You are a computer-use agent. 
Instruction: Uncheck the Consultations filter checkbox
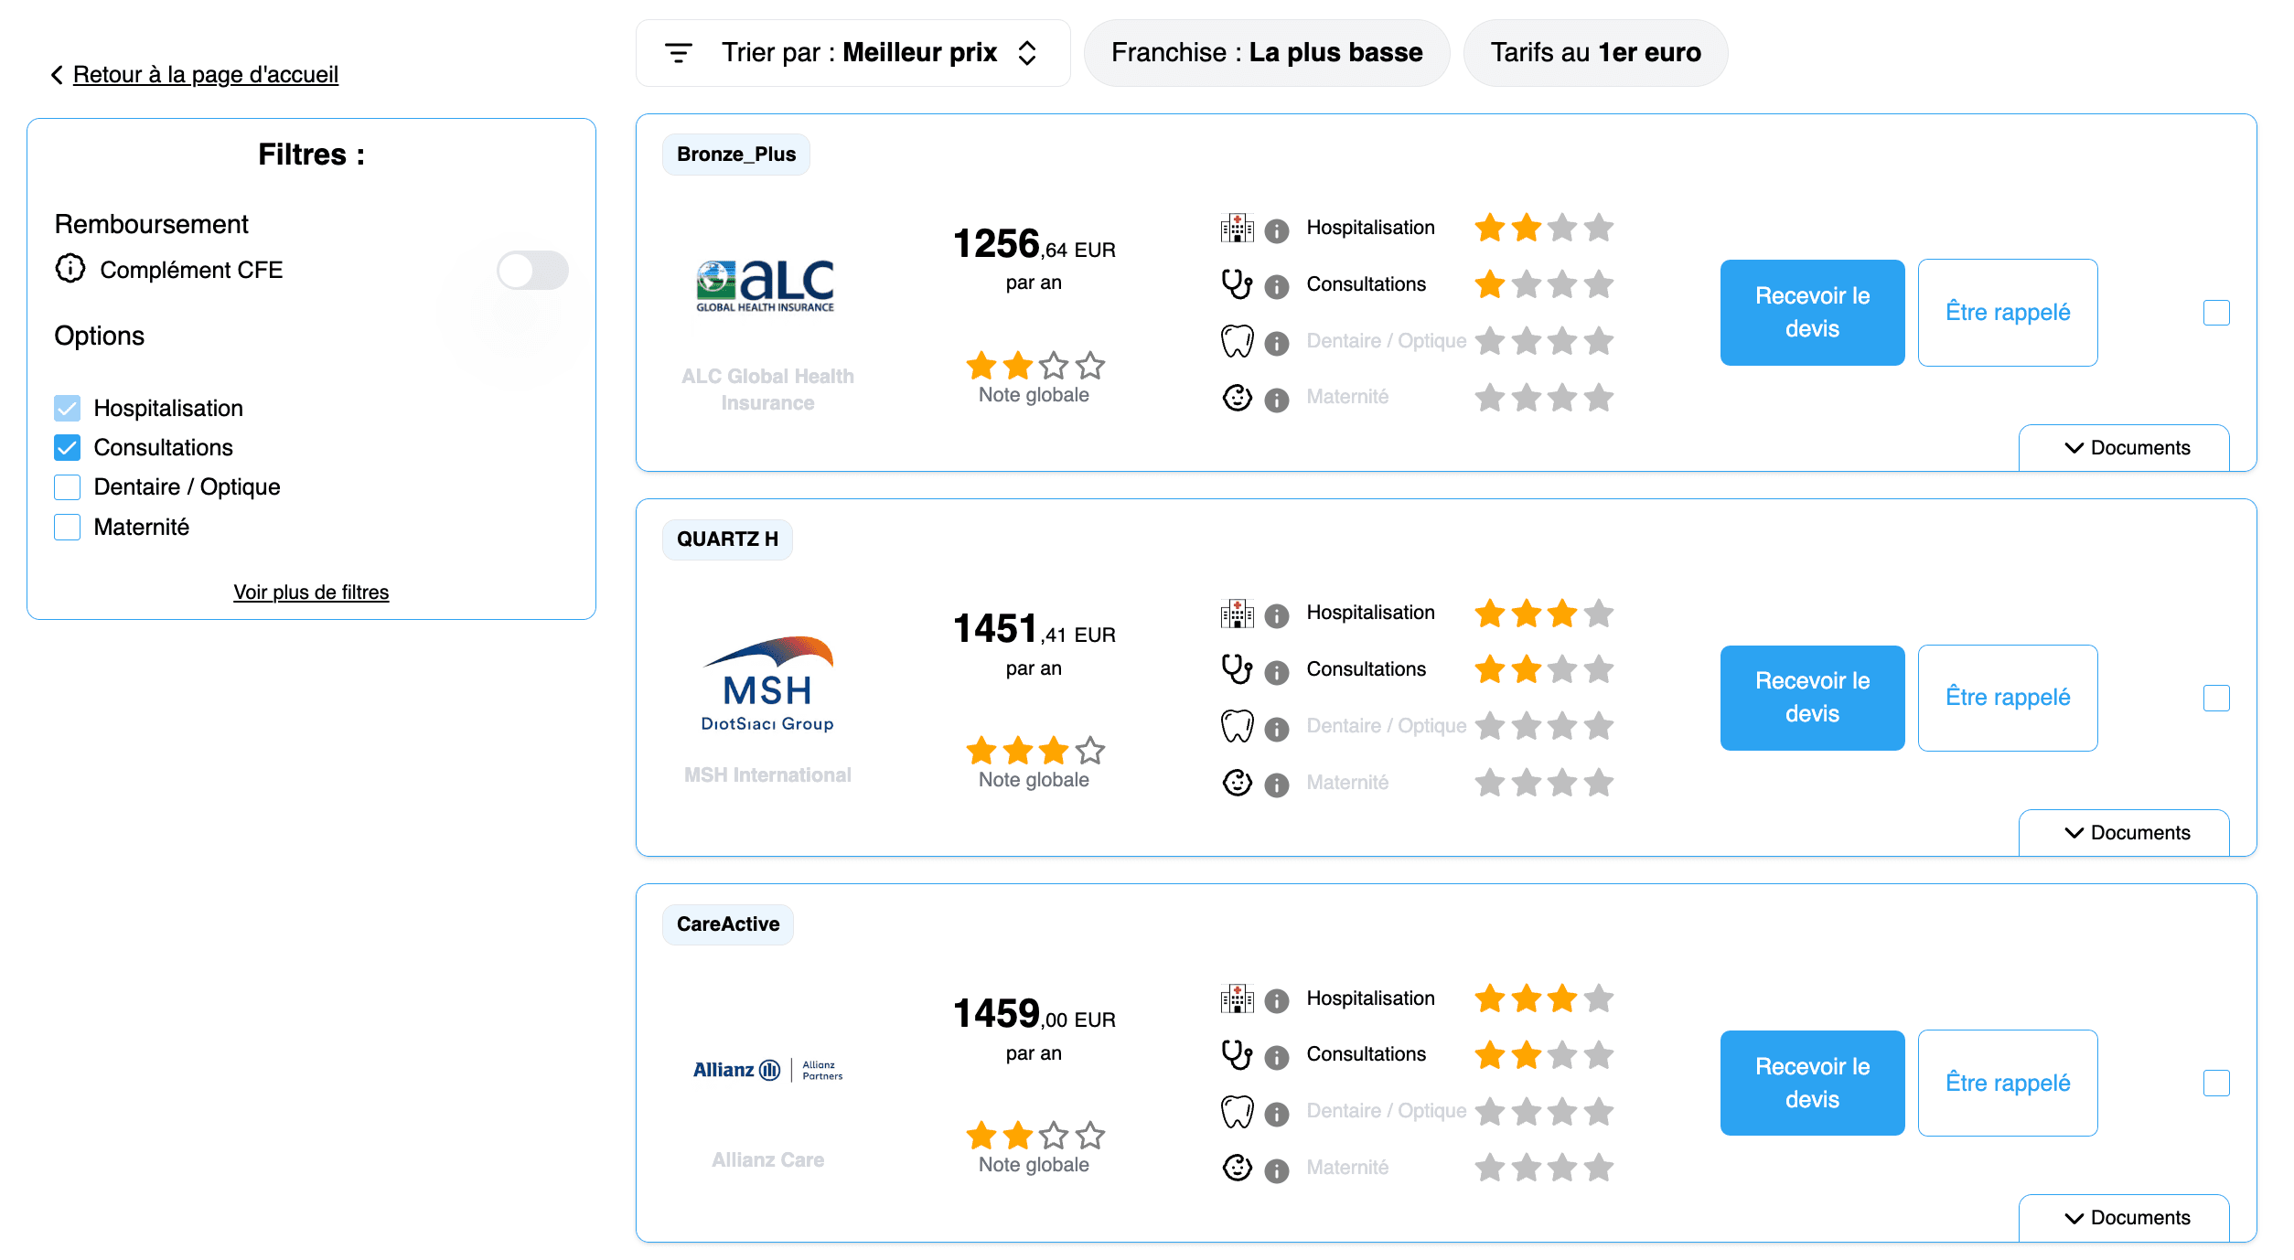coord(68,448)
